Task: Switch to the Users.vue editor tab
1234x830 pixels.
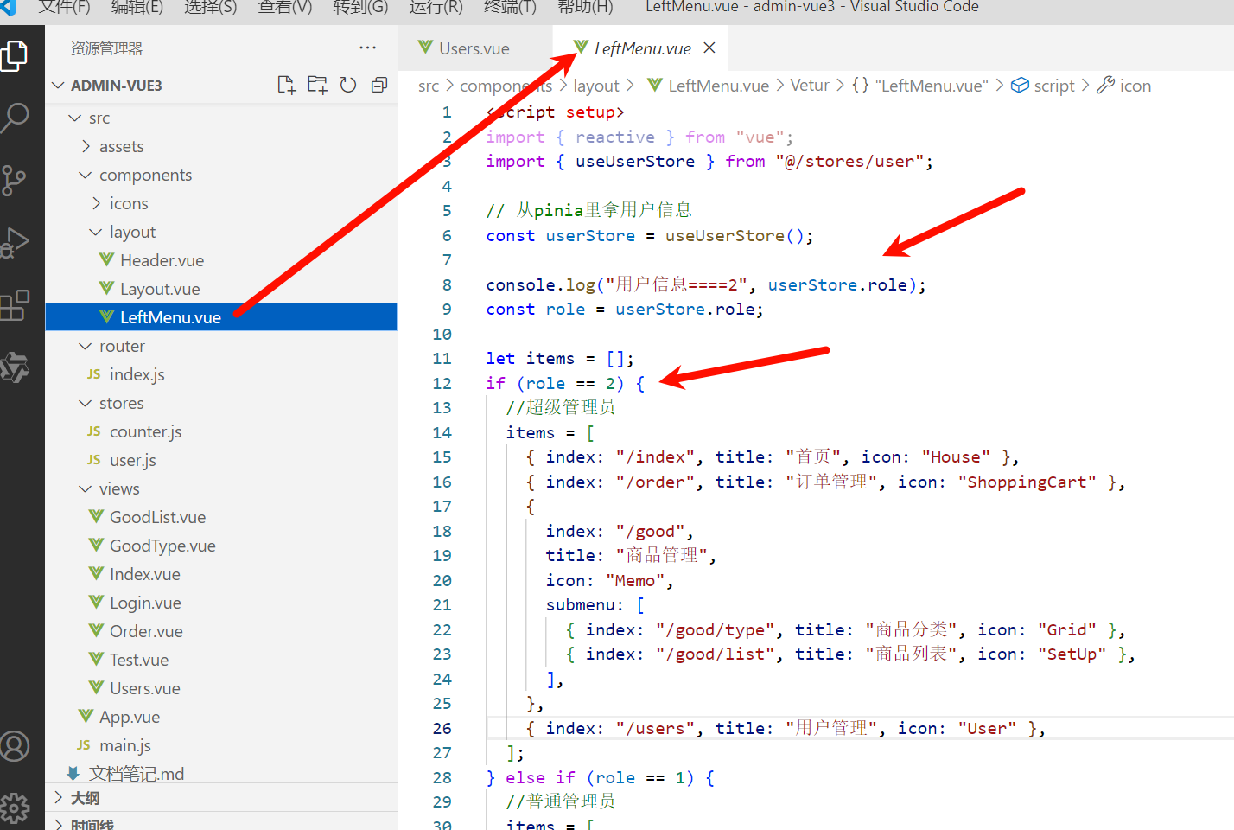Action: click(x=474, y=48)
